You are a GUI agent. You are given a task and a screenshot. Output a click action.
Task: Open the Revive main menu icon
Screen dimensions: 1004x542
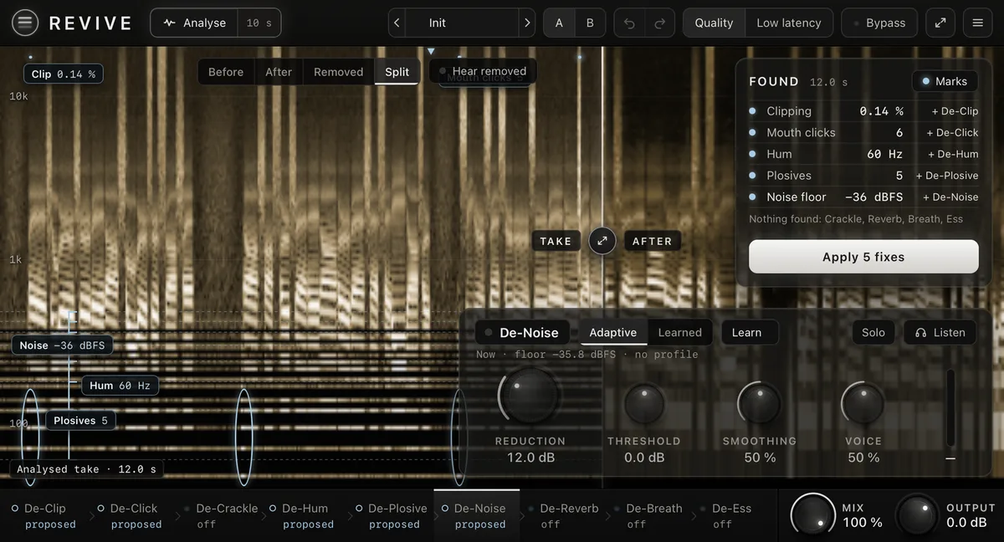[x=25, y=23]
